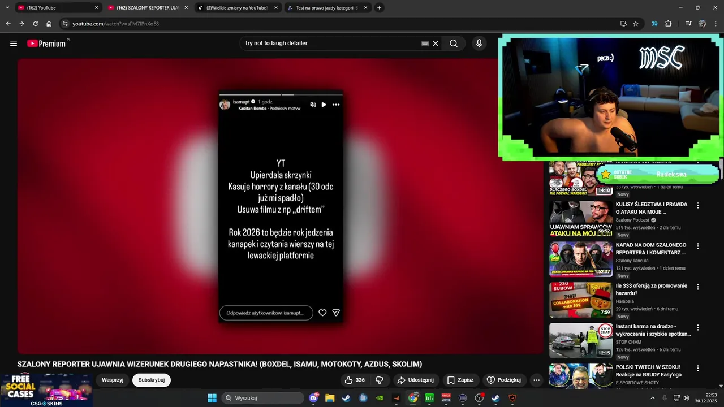Go forward in browser history
Screen dimensions: 724x407
(x=21, y=24)
